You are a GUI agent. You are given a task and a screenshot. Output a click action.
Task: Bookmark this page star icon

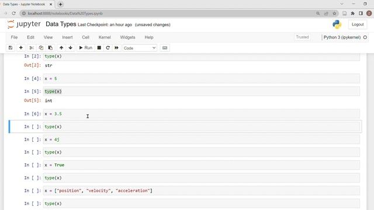(334, 13)
